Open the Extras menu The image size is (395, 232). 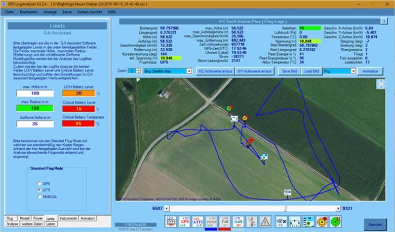click(x=67, y=12)
